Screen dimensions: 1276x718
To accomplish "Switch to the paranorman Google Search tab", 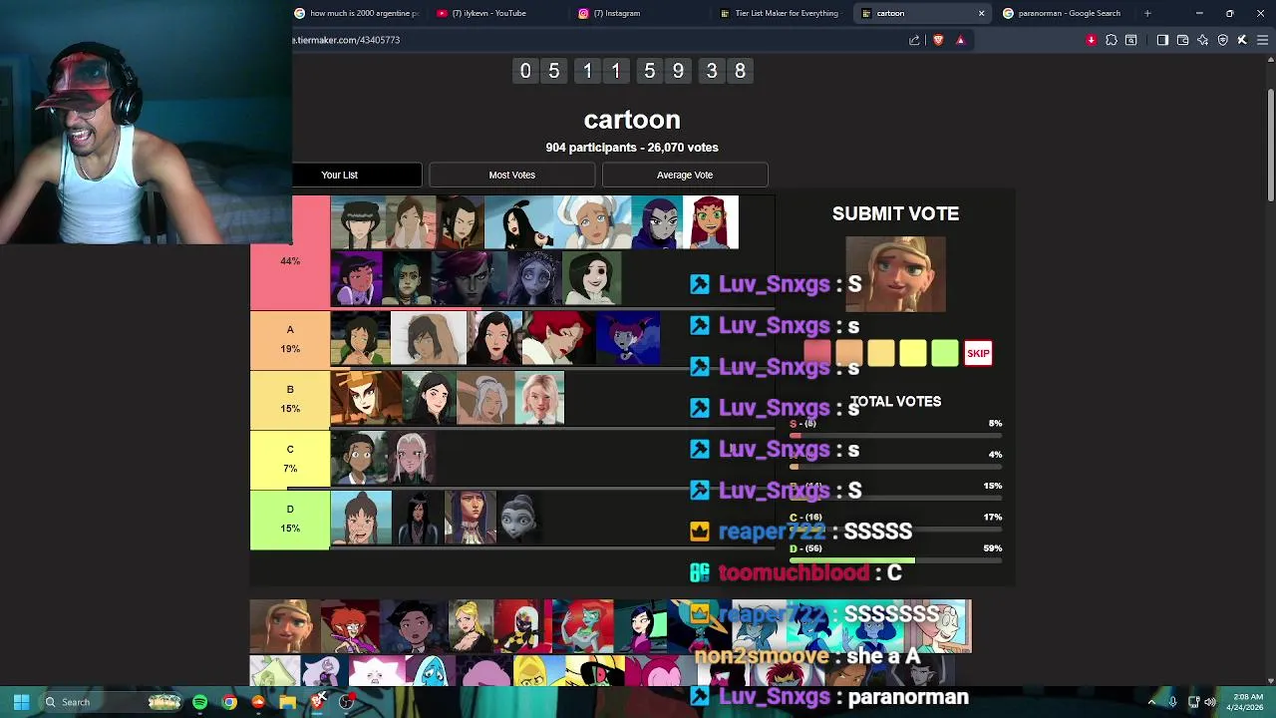I will [x=1063, y=13].
